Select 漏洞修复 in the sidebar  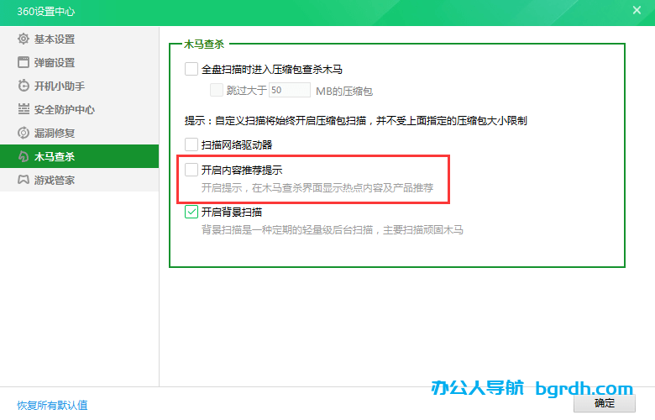point(80,133)
